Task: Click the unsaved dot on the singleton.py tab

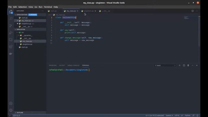Action: click(x=95, y=11)
